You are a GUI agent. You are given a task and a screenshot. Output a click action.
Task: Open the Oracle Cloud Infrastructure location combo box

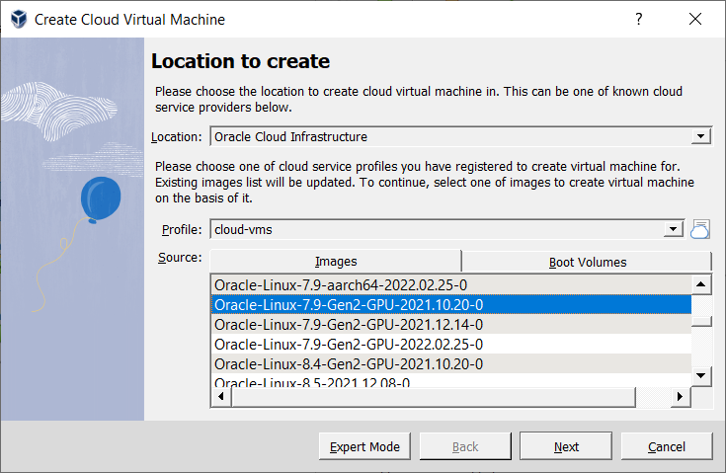pos(460,136)
